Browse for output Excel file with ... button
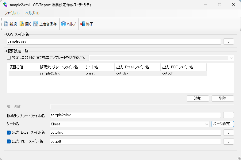 coord(228,133)
